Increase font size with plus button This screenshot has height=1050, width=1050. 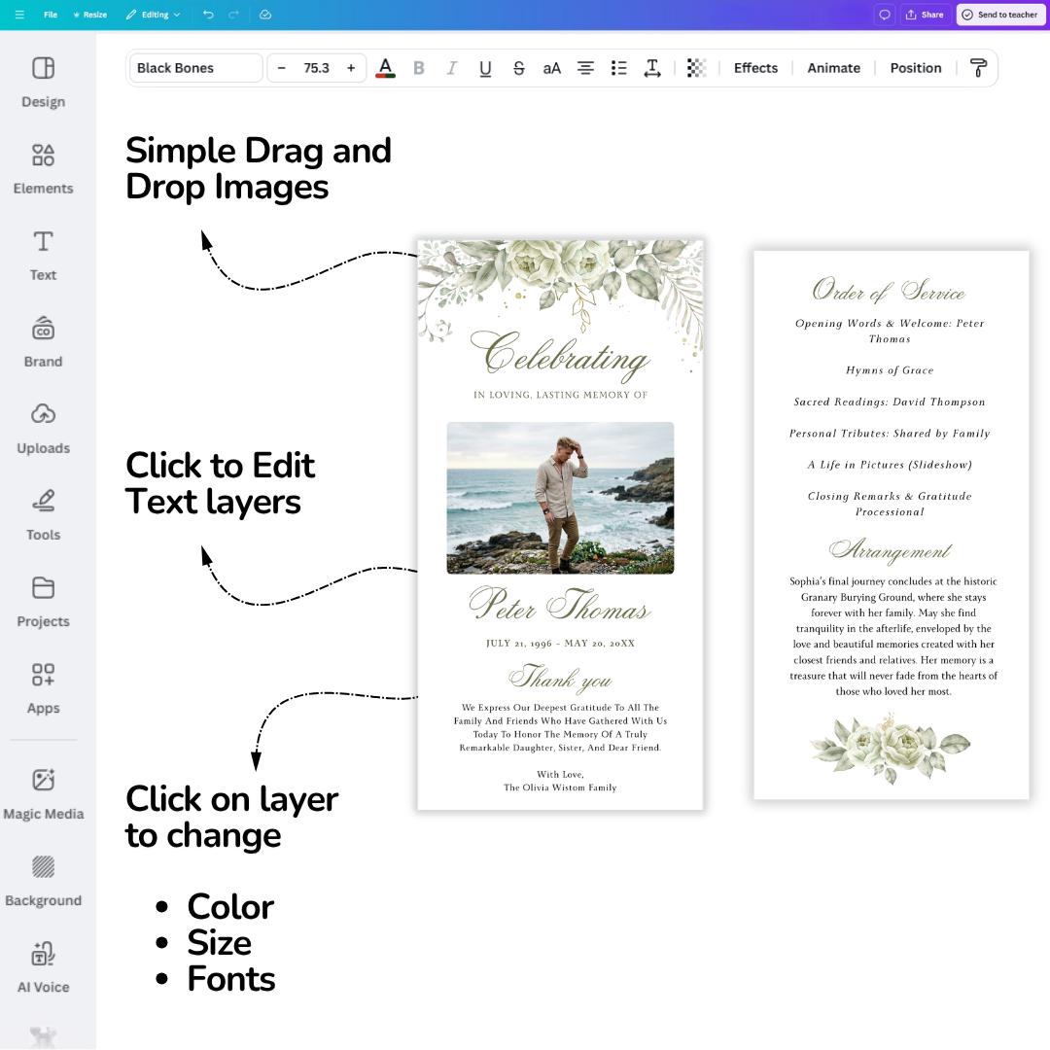pos(351,68)
